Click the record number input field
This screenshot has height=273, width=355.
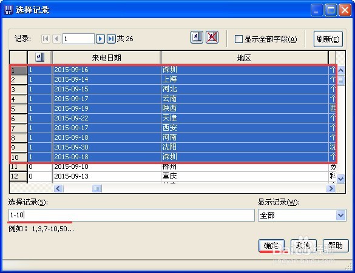point(78,39)
